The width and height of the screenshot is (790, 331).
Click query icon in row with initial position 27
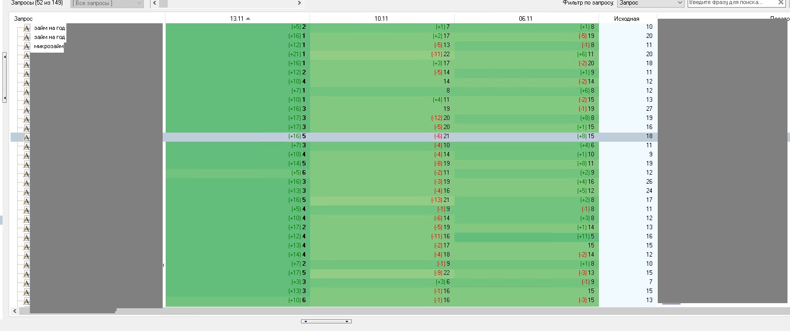(x=26, y=110)
